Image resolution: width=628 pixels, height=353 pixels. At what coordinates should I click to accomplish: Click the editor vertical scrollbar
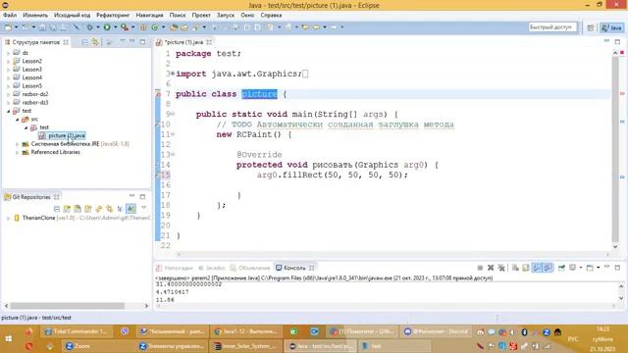coord(615,149)
